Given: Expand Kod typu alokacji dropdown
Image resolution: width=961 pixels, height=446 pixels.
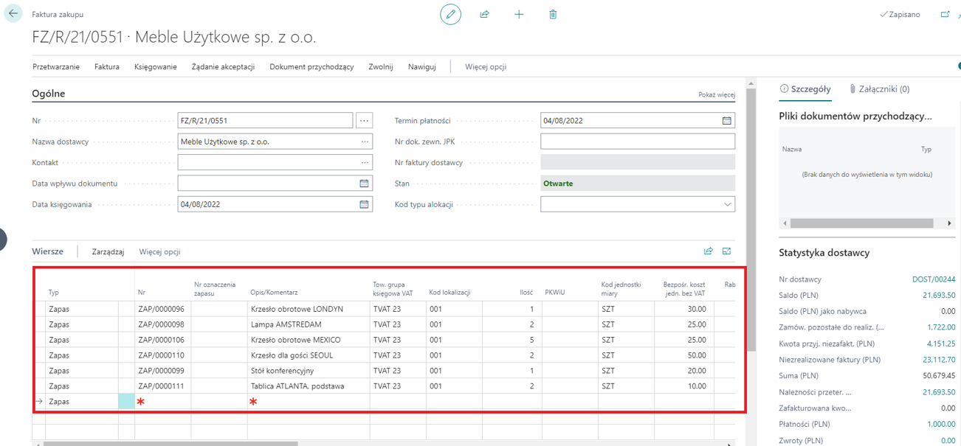Looking at the screenshot, I should click(727, 205).
